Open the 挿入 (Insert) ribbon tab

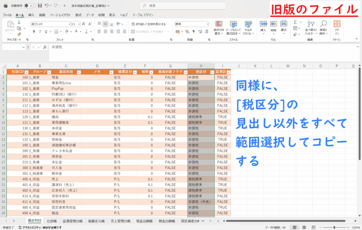pos(31,15)
